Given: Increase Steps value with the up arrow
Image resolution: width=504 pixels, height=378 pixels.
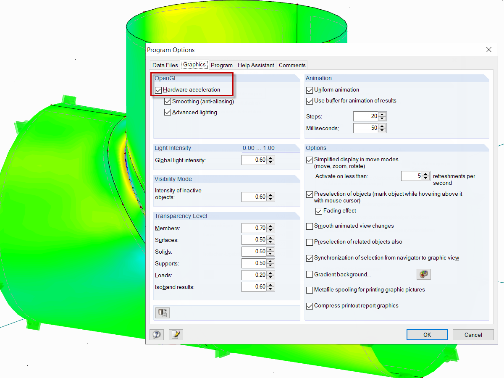Looking at the screenshot, I should pos(382,114).
